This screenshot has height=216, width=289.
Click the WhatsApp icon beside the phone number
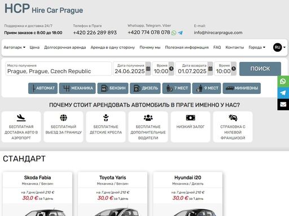(x=174, y=33)
